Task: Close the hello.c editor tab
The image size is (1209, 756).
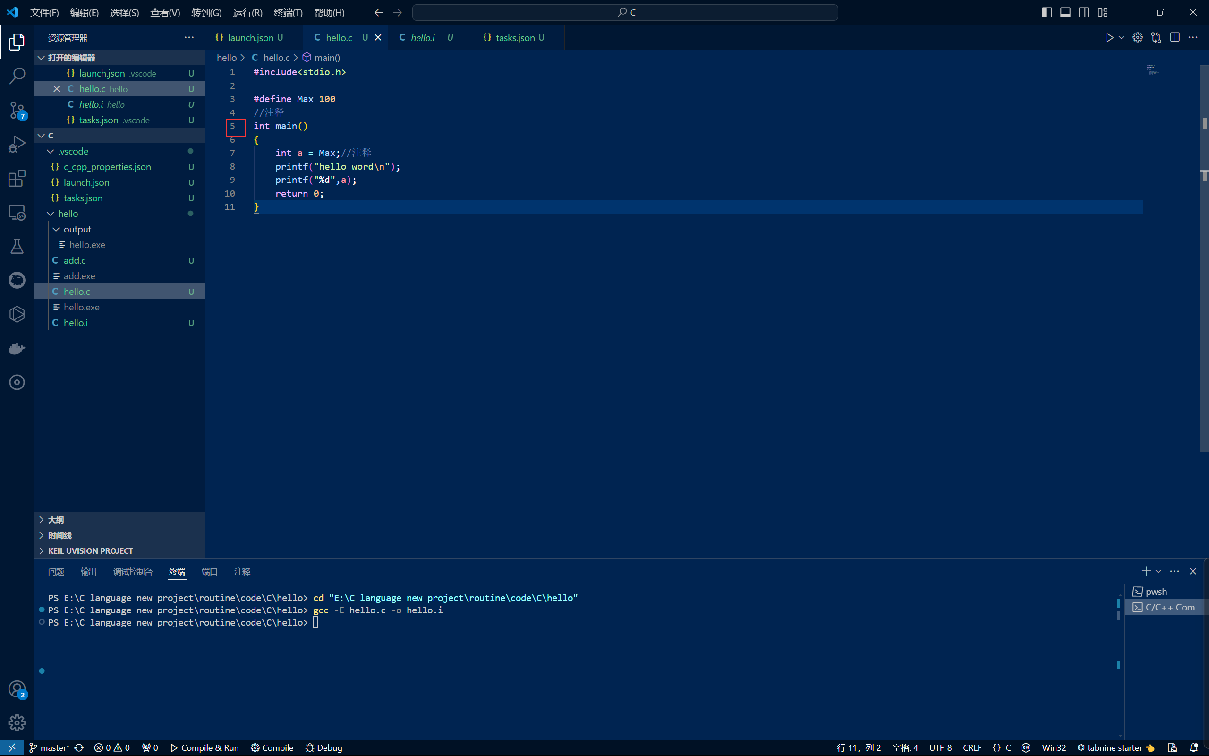Action: [378, 37]
